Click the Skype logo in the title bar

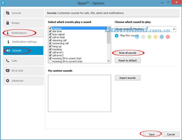click(x=3, y=3)
